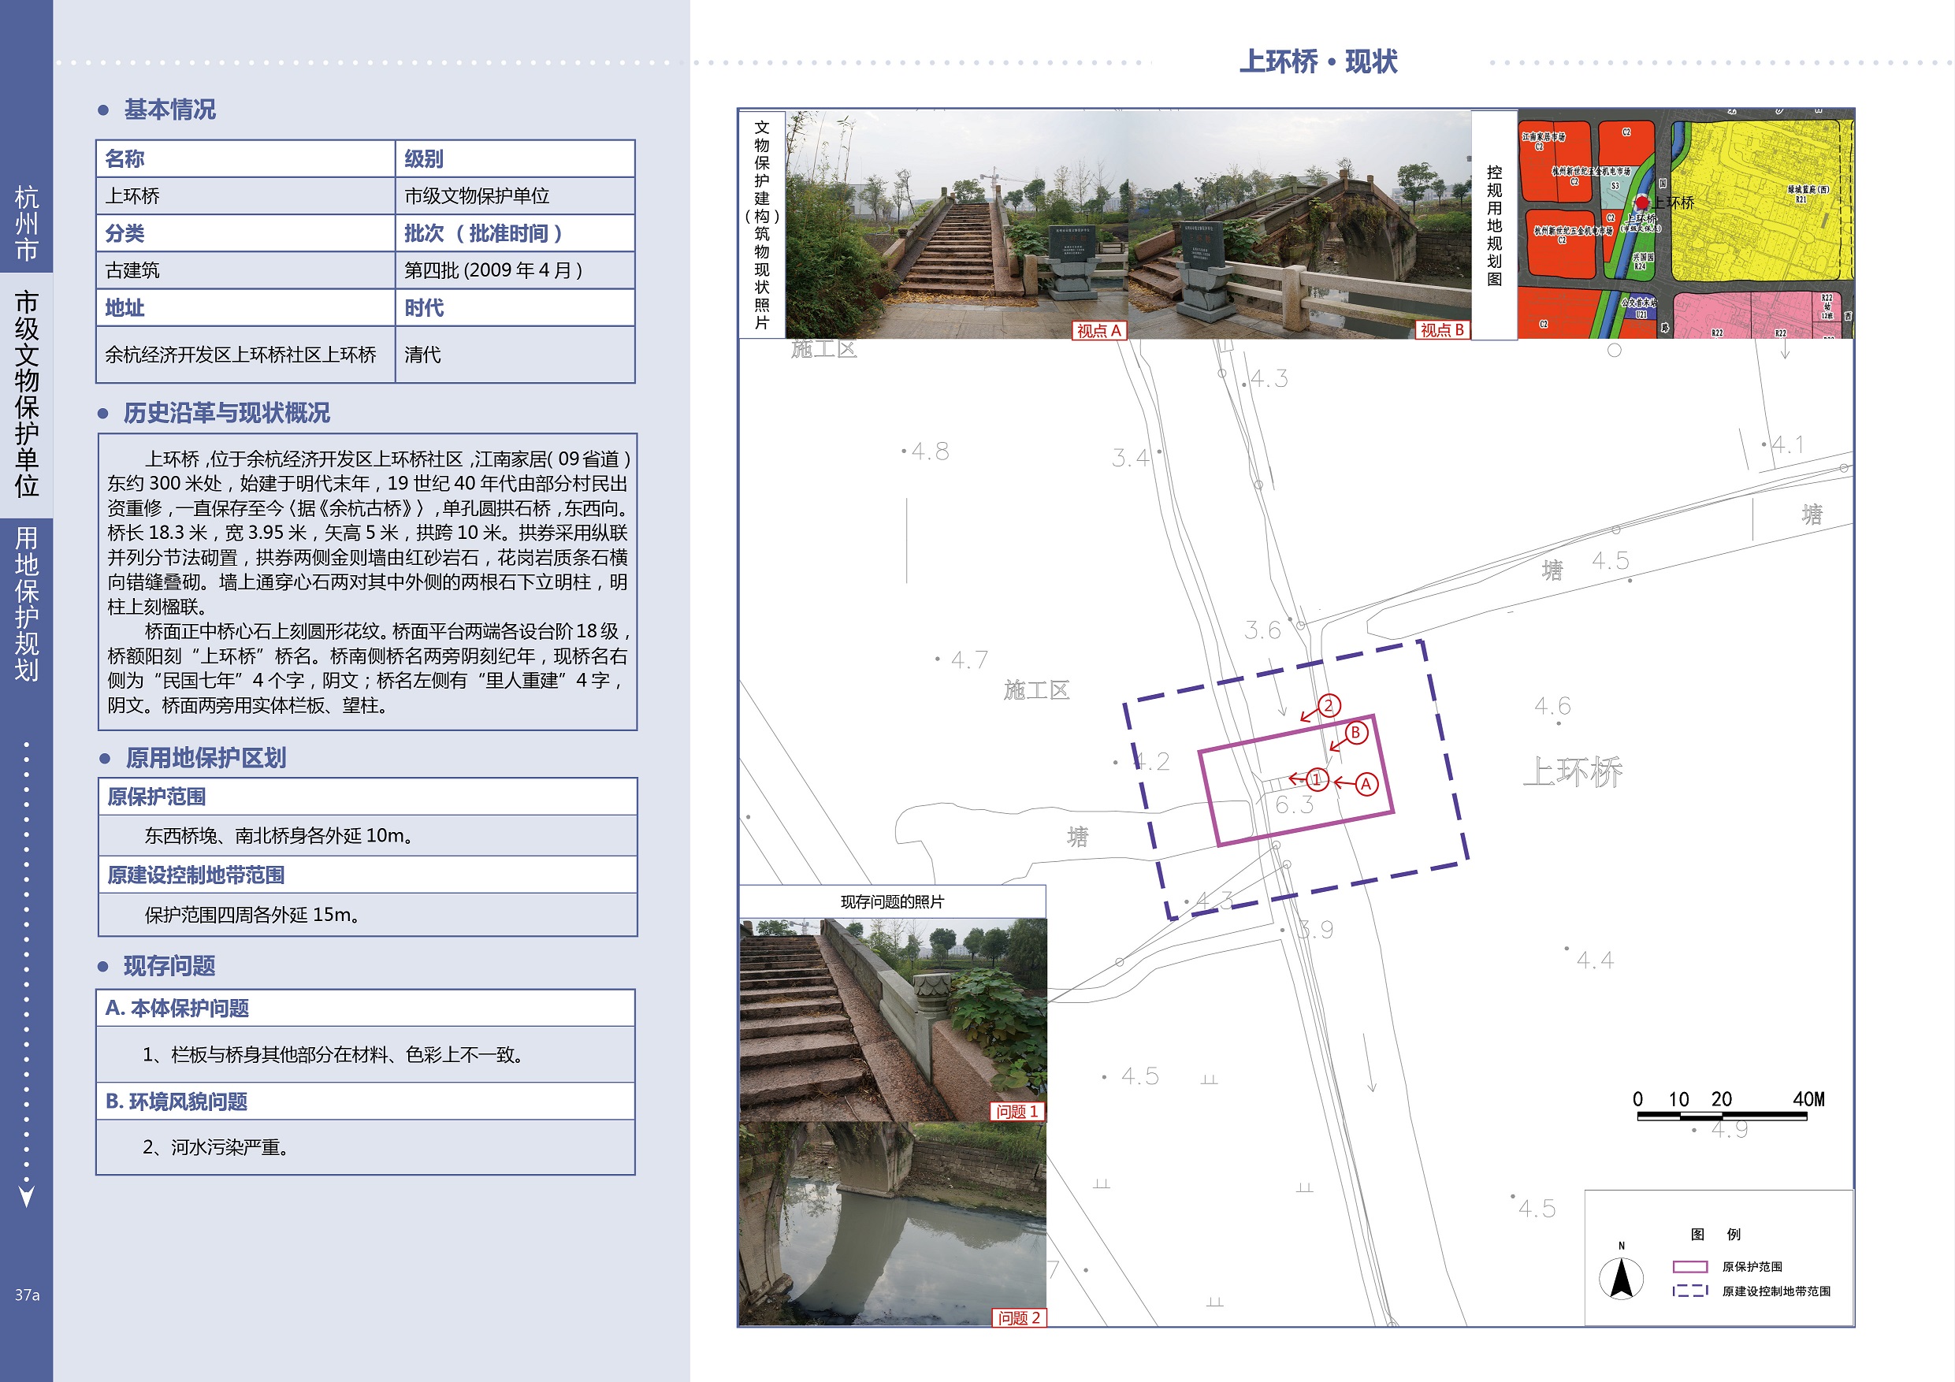Image resolution: width=1955 pixels, height=1382 pixels.
Task: Click circled problem marker 1 on the map
Action: (1317, 778)
